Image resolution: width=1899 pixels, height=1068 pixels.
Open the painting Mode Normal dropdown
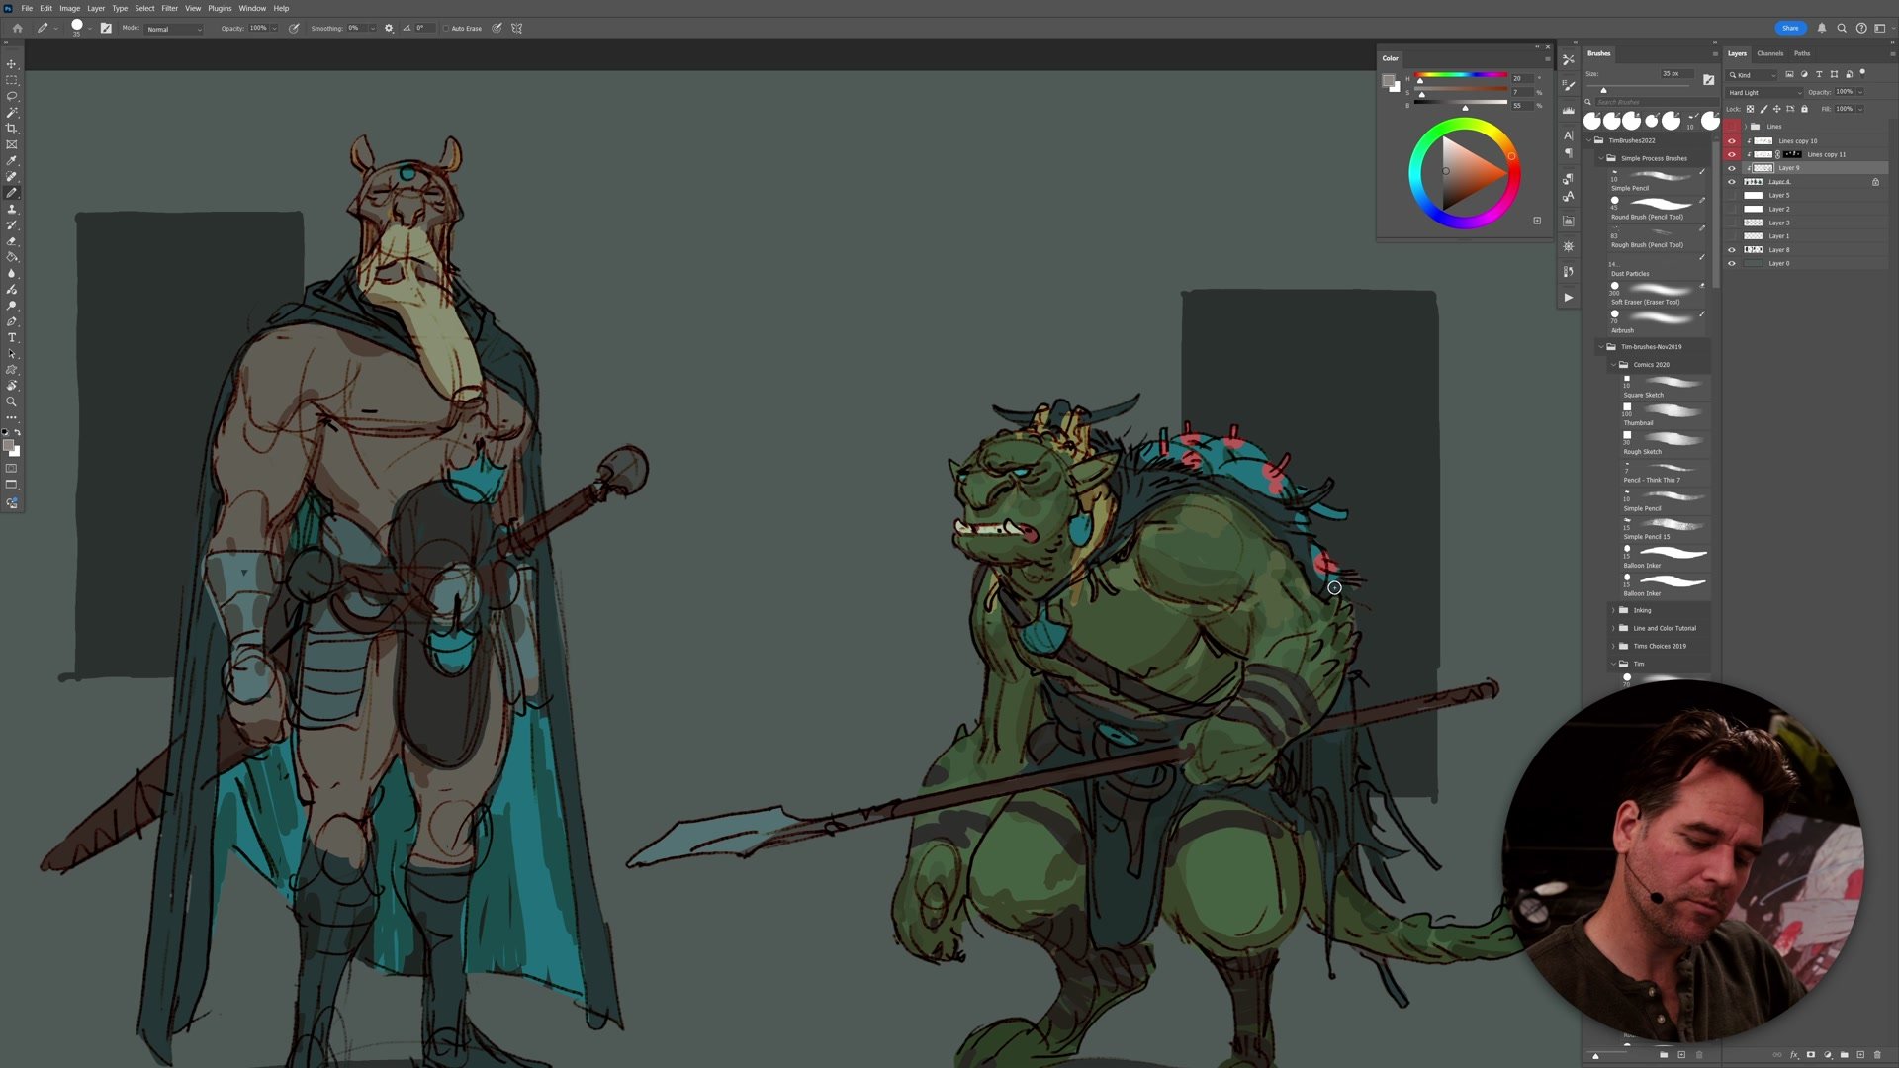point(174,29)
